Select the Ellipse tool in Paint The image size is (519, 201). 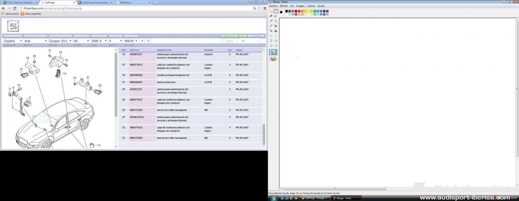(x=271, y=45)
